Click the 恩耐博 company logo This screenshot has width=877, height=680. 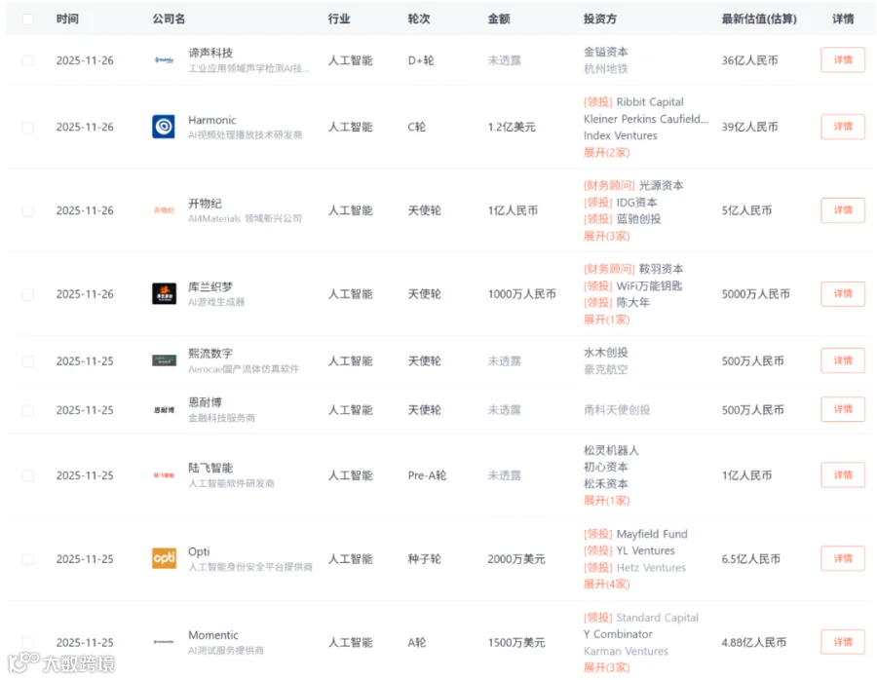(x=164, y=410)
